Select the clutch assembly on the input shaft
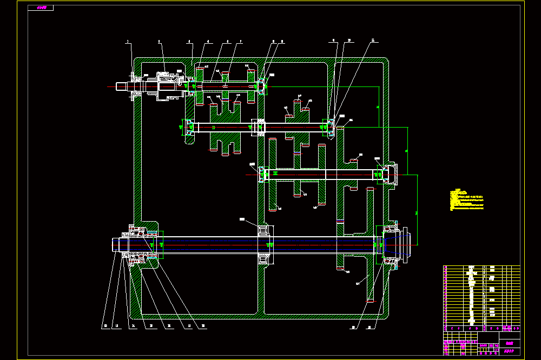 pos(169,86)
